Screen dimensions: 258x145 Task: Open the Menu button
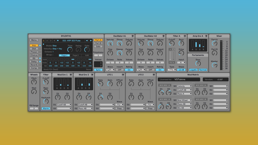pos(34,40)
